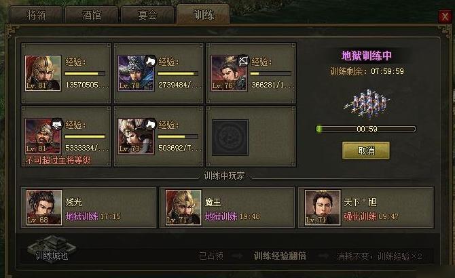The height and width of the screenshot is (278, 455).
Task: Select the Lv. 81 golden-helmet general portrait
Action: coord(43,73)
